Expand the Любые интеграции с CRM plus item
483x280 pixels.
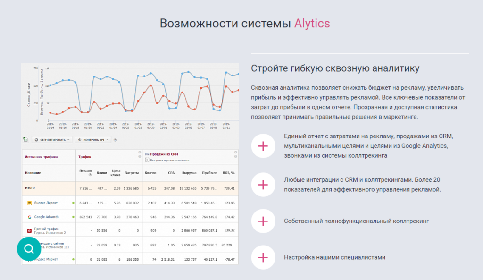pyautogui.click(x=263, y=183)
